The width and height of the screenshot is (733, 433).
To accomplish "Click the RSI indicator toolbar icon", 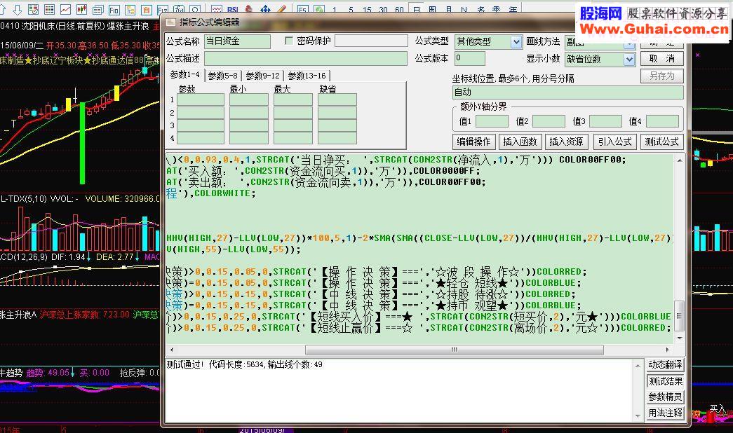I will [233, 9].
